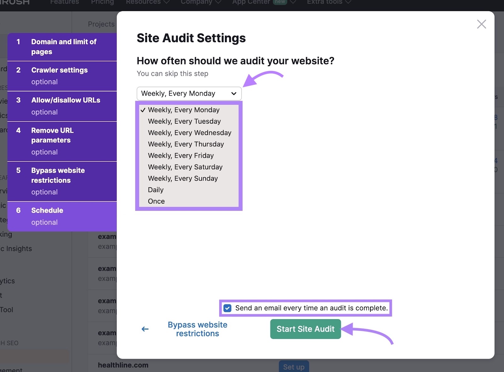Close the Site Audit Settings dialog
Screen dimensions: 504x372
(481, 24)
